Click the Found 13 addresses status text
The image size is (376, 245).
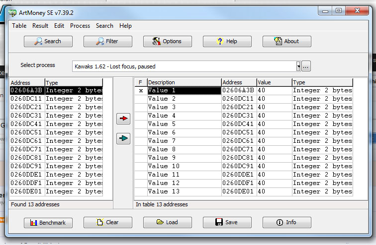click(x=35, y=205)
